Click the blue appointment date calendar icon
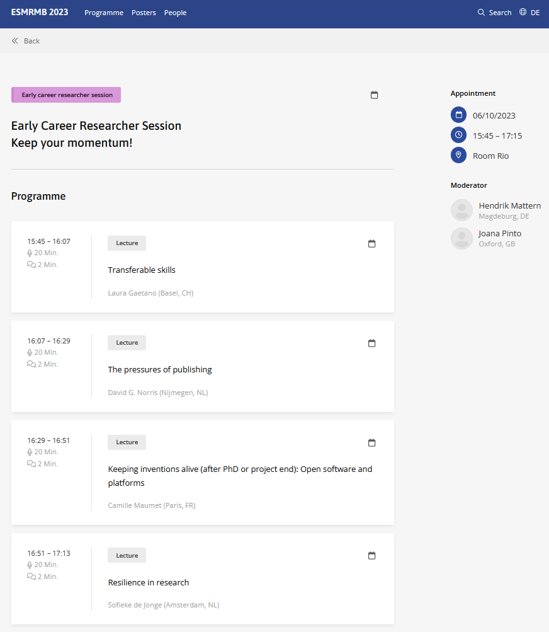Screen dimensions: 549x632 (458, 115)
